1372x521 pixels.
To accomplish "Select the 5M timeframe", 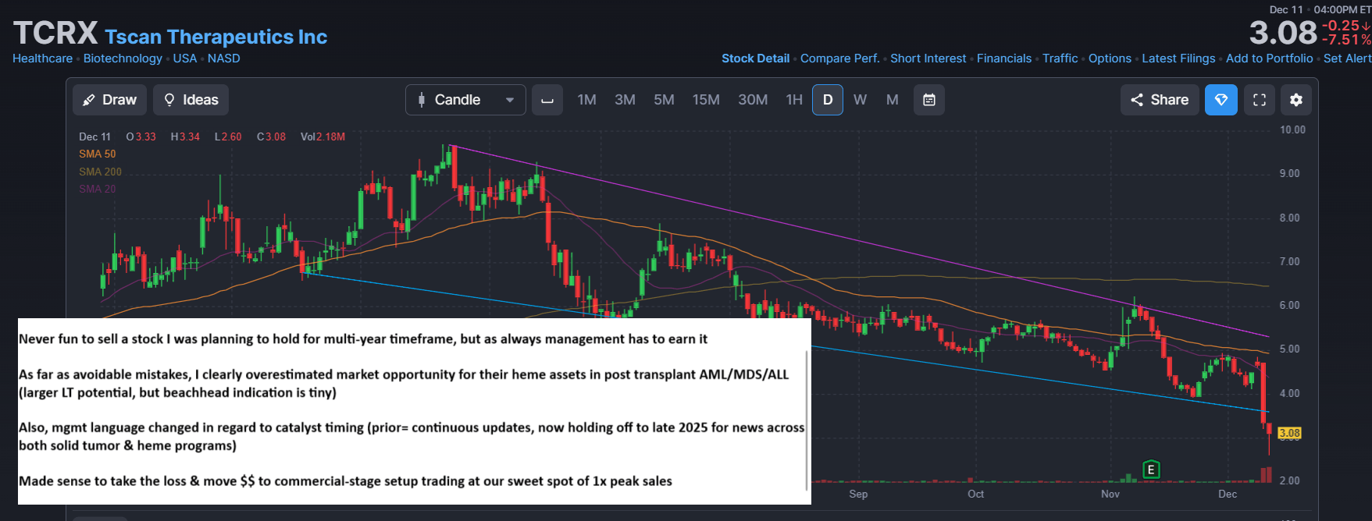I will click(664, 100).
